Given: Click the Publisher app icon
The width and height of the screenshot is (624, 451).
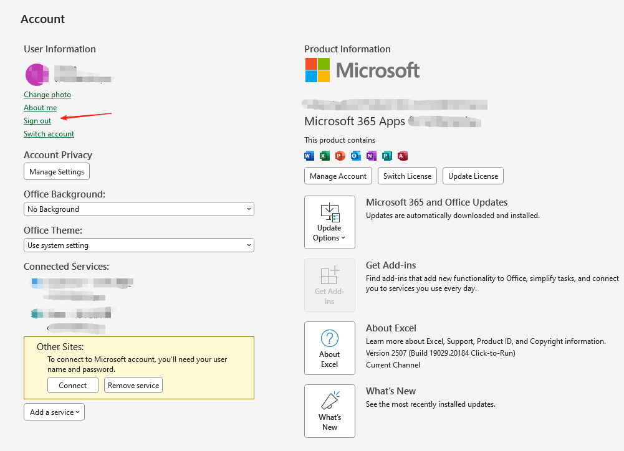Looking at the screenshot, I should pos(387,156).
